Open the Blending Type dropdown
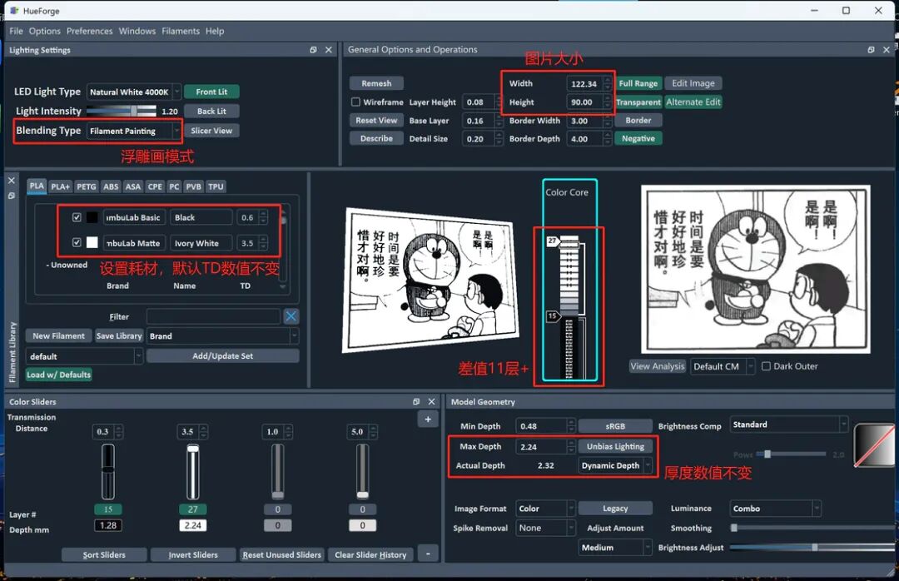Screen dimensions: 899x581 pos(134,131)
